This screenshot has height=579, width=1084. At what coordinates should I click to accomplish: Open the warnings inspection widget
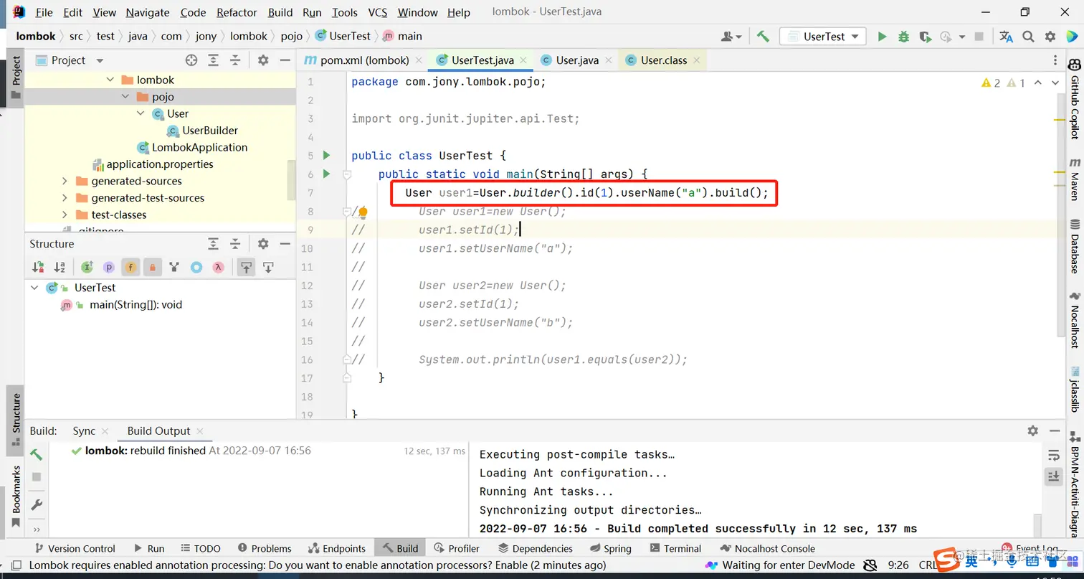[1004, 83]
